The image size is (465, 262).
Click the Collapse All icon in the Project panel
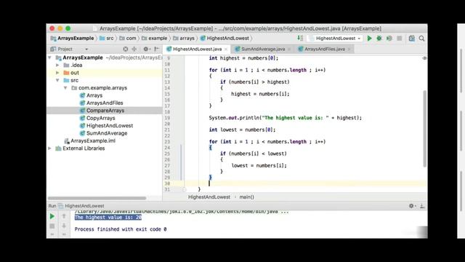[134, 49]
